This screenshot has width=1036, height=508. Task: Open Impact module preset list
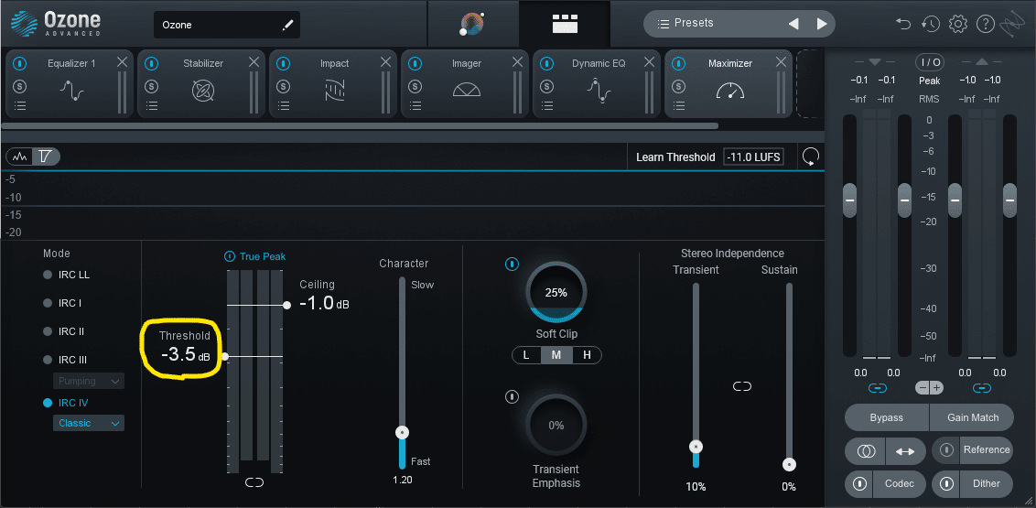(x=284, y=105)
